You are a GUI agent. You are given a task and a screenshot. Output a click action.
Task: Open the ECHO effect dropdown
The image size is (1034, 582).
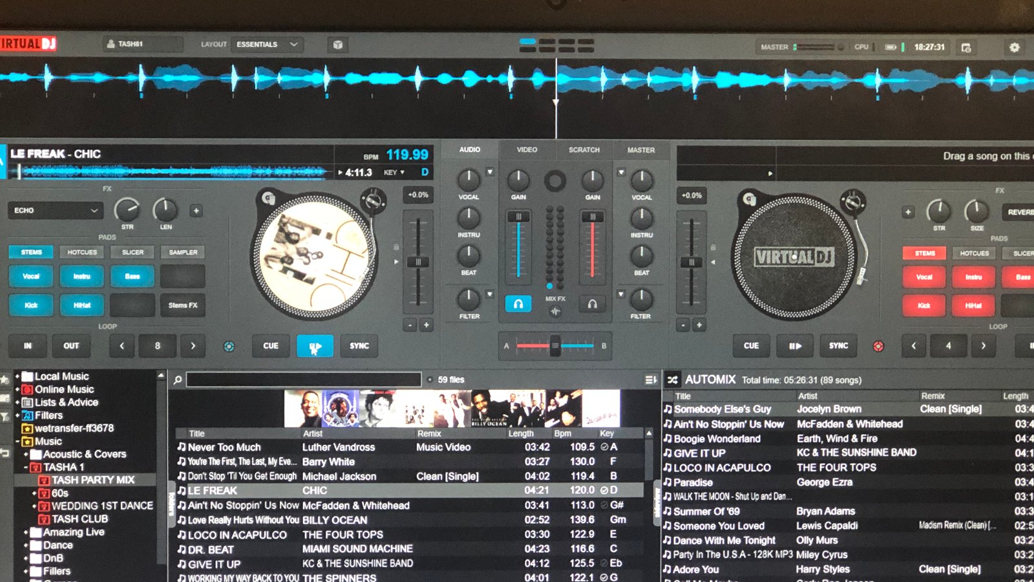tap(56, 211)
